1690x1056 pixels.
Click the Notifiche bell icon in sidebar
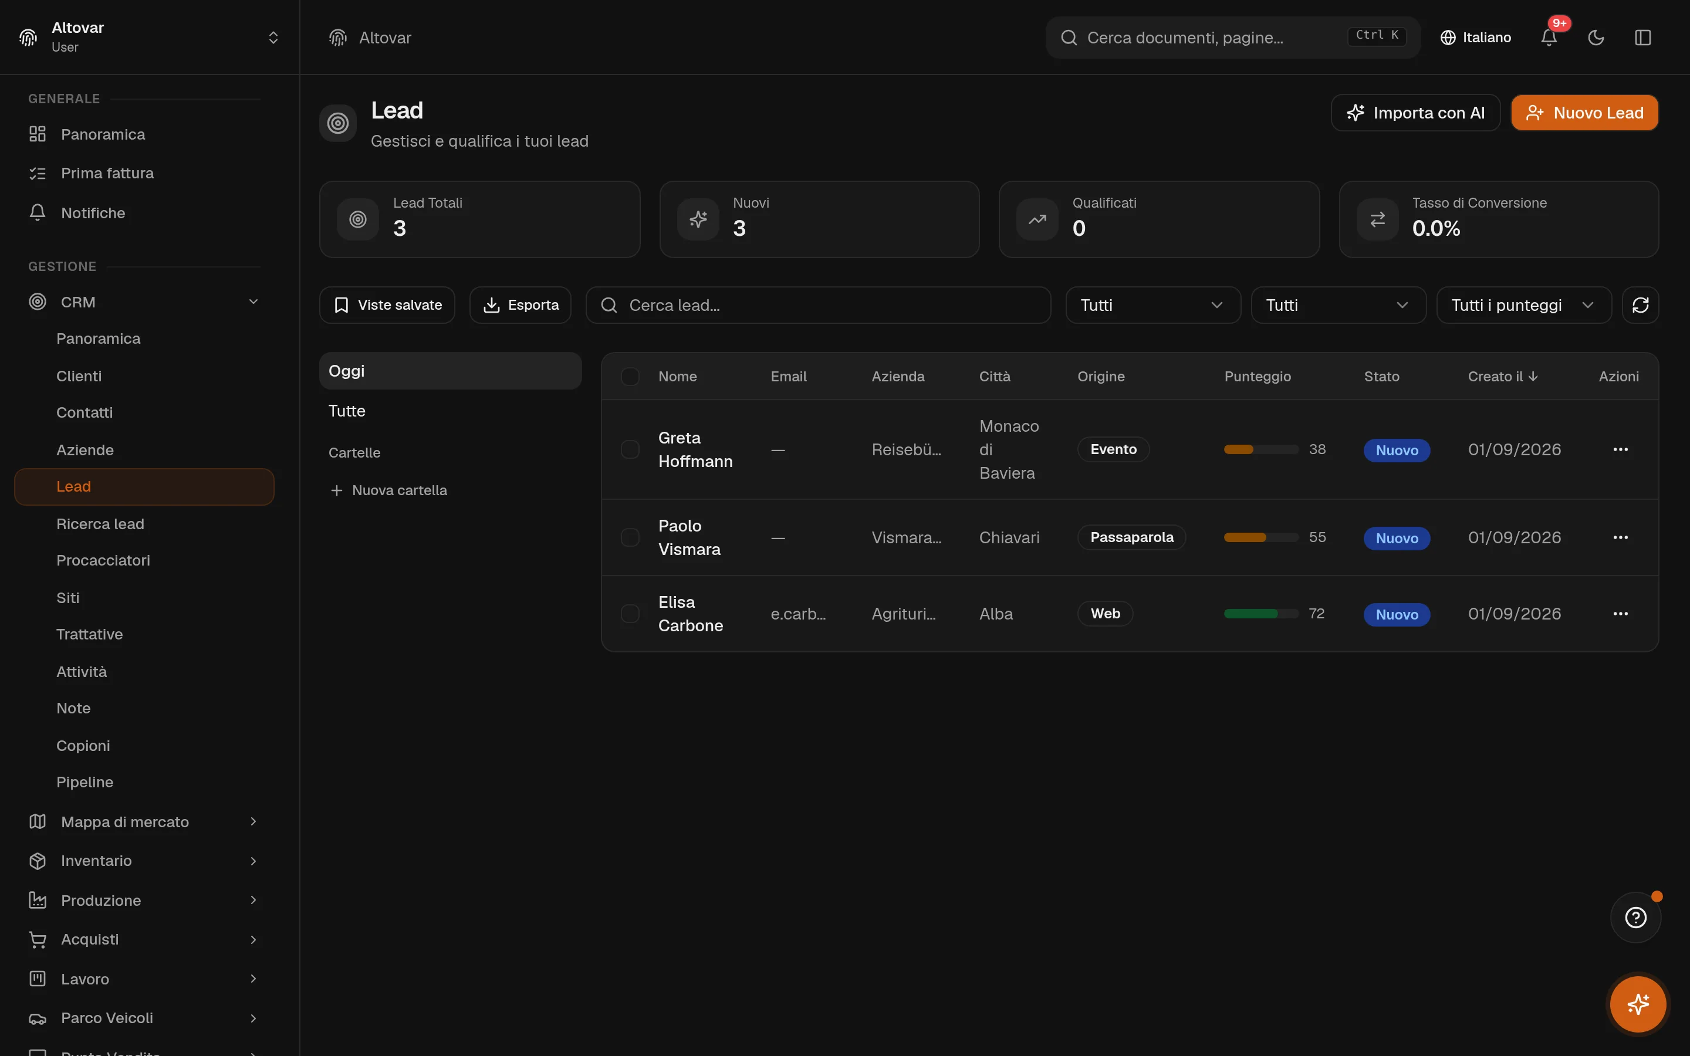click(x=38, y=212)
